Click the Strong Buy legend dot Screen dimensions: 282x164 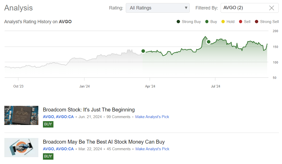pyautogui.click(x=178, y=22)
